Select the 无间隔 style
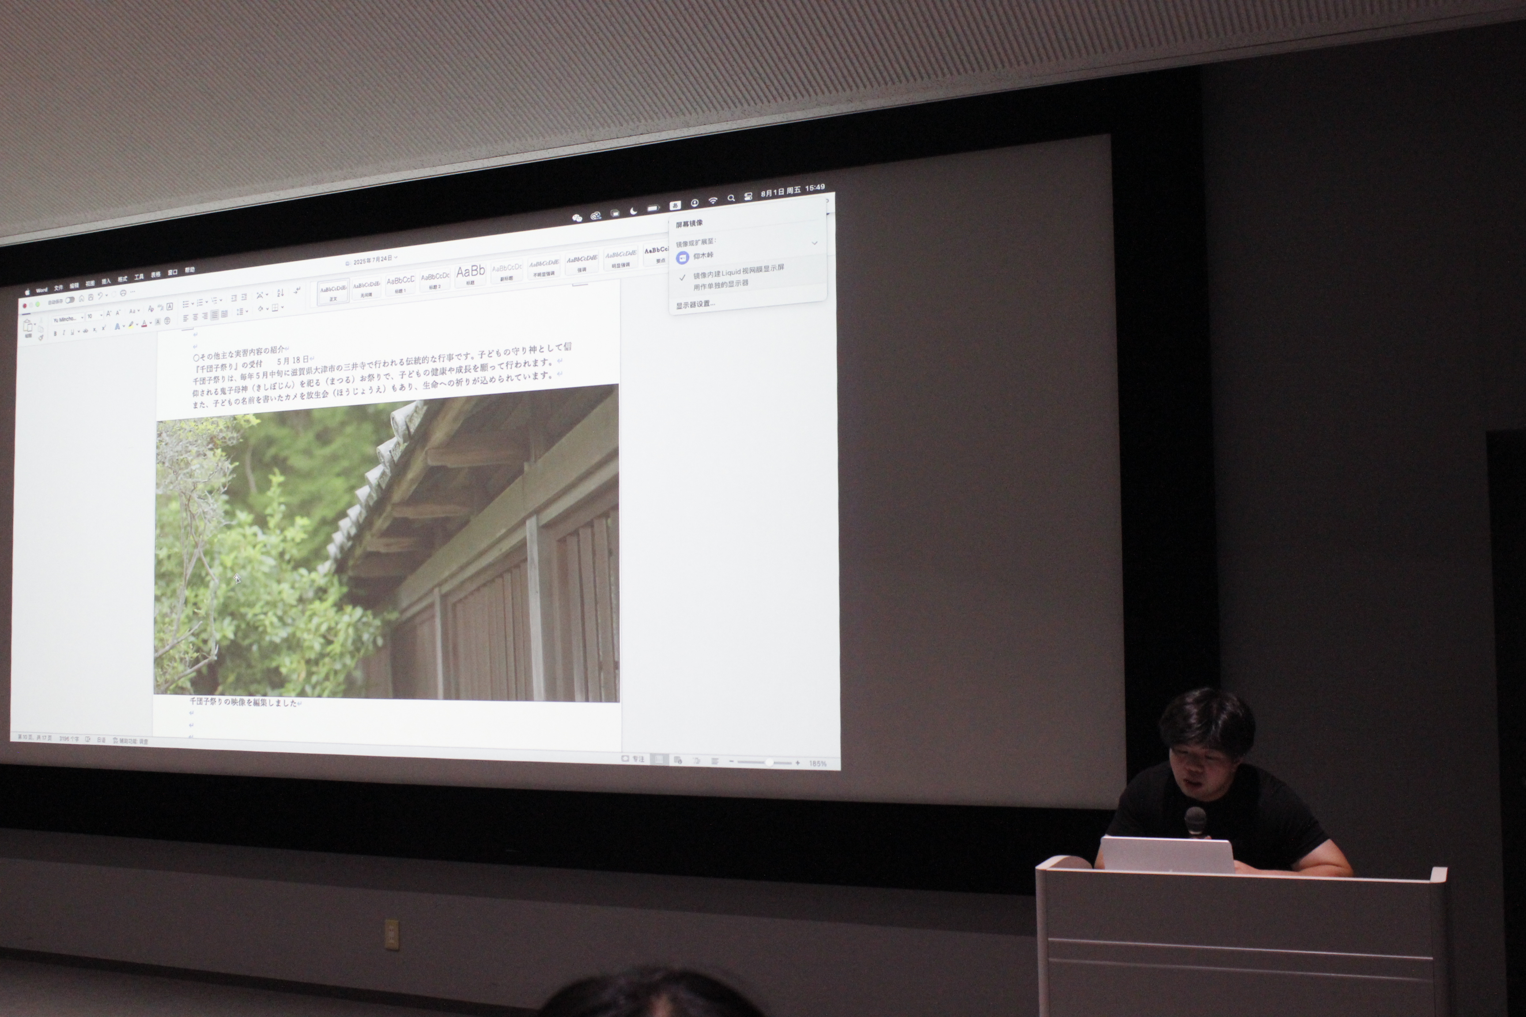 (366, 288)
